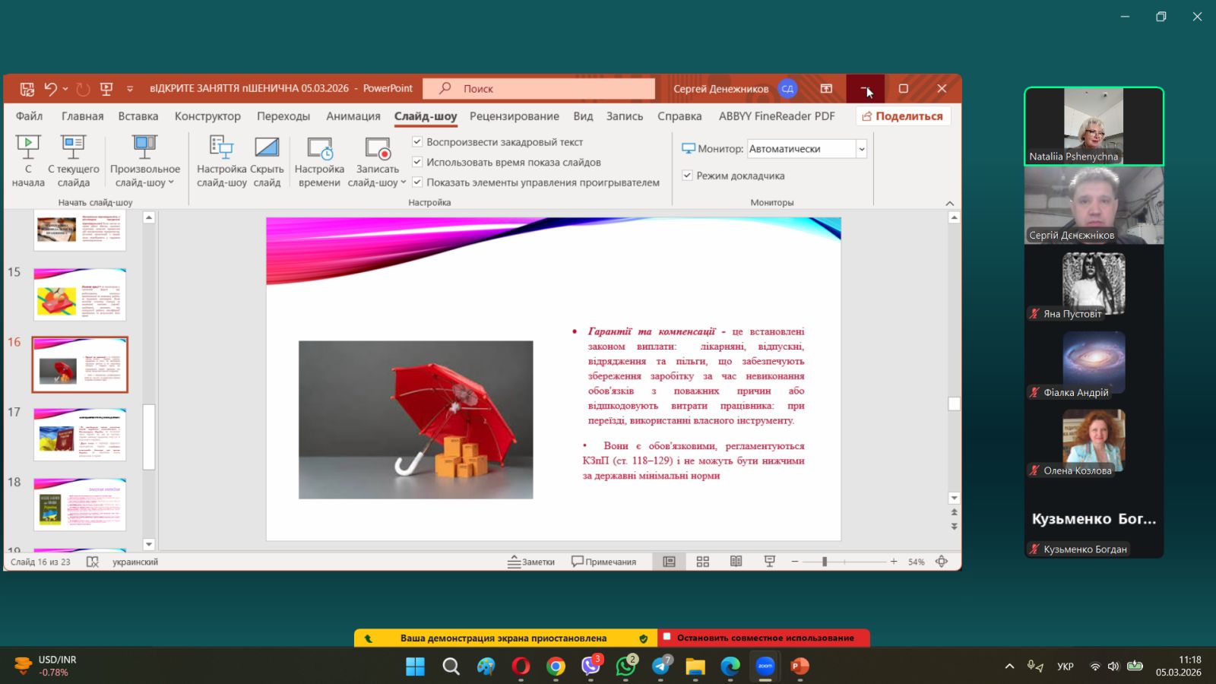Open the Monitor selection dropdown

point(862,149)
